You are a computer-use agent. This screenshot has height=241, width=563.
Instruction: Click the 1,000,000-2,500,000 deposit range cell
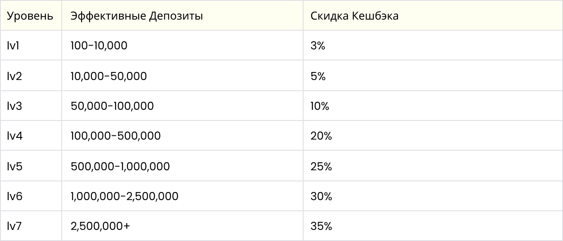182,196
